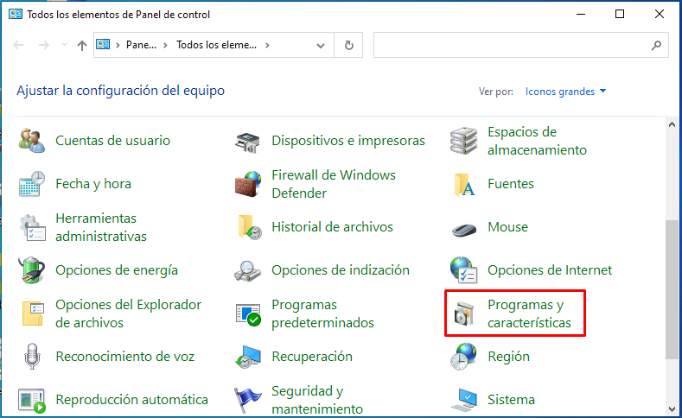The height and width of the screenshot is (418, 682).
Task: Open Programas predeterminados link
Action: point(322,313)
